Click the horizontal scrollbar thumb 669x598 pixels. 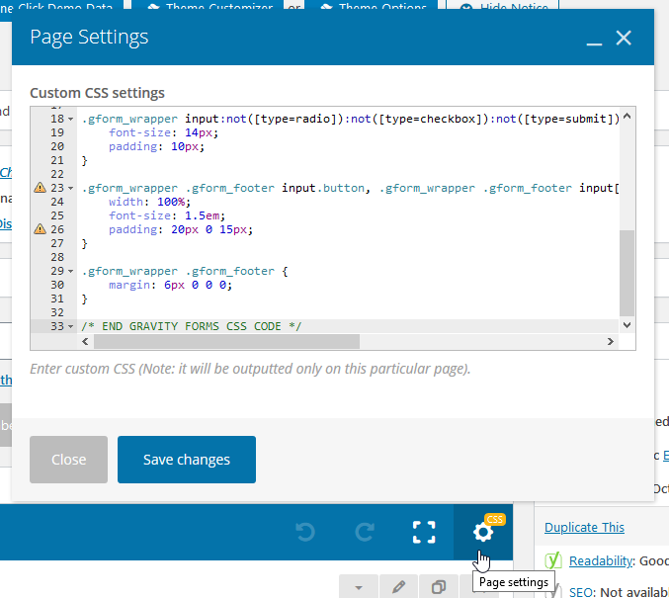tap(226, 341)
